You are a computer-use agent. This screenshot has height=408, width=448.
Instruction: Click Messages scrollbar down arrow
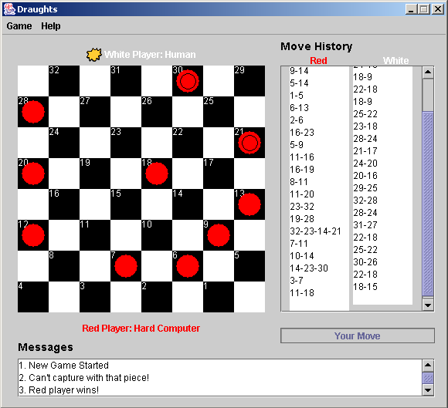(x=428, y=390)
